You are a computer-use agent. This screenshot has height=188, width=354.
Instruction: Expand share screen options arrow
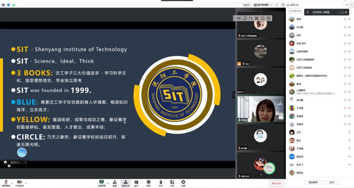(x=108, y=183)
